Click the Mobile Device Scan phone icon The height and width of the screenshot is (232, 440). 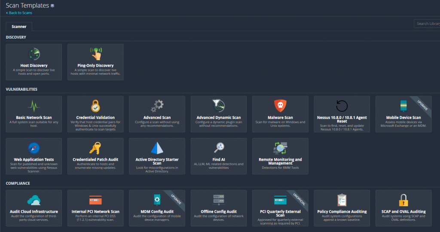(403, 106)
